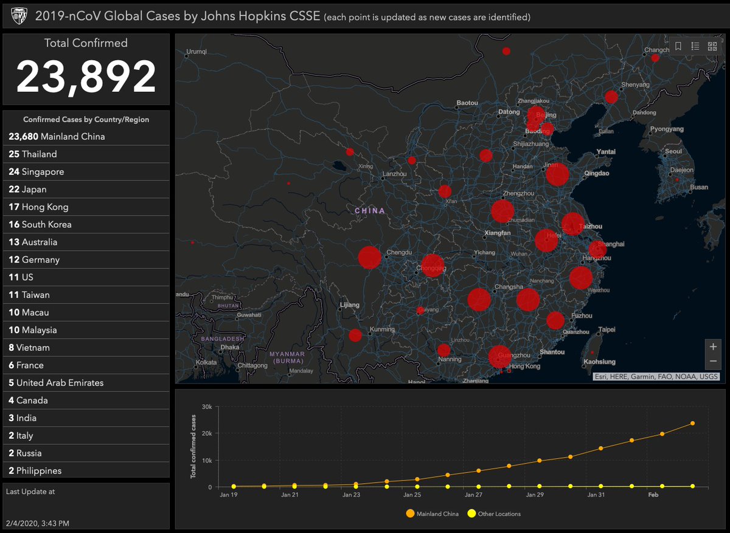Zoom out using the map minus icon
Screen dimensions: 730x533
pos(713,360)
